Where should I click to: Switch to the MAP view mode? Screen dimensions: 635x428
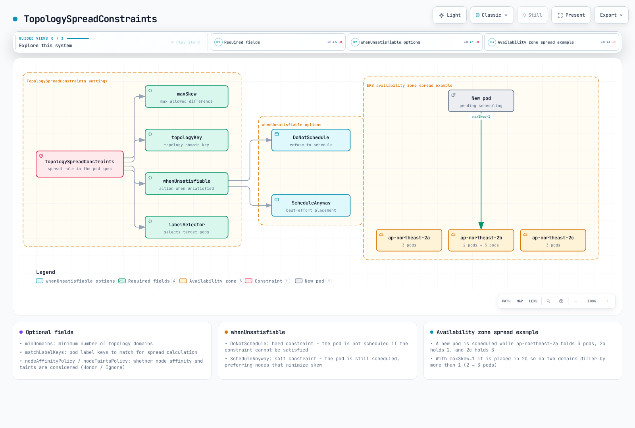click(520, 301)
